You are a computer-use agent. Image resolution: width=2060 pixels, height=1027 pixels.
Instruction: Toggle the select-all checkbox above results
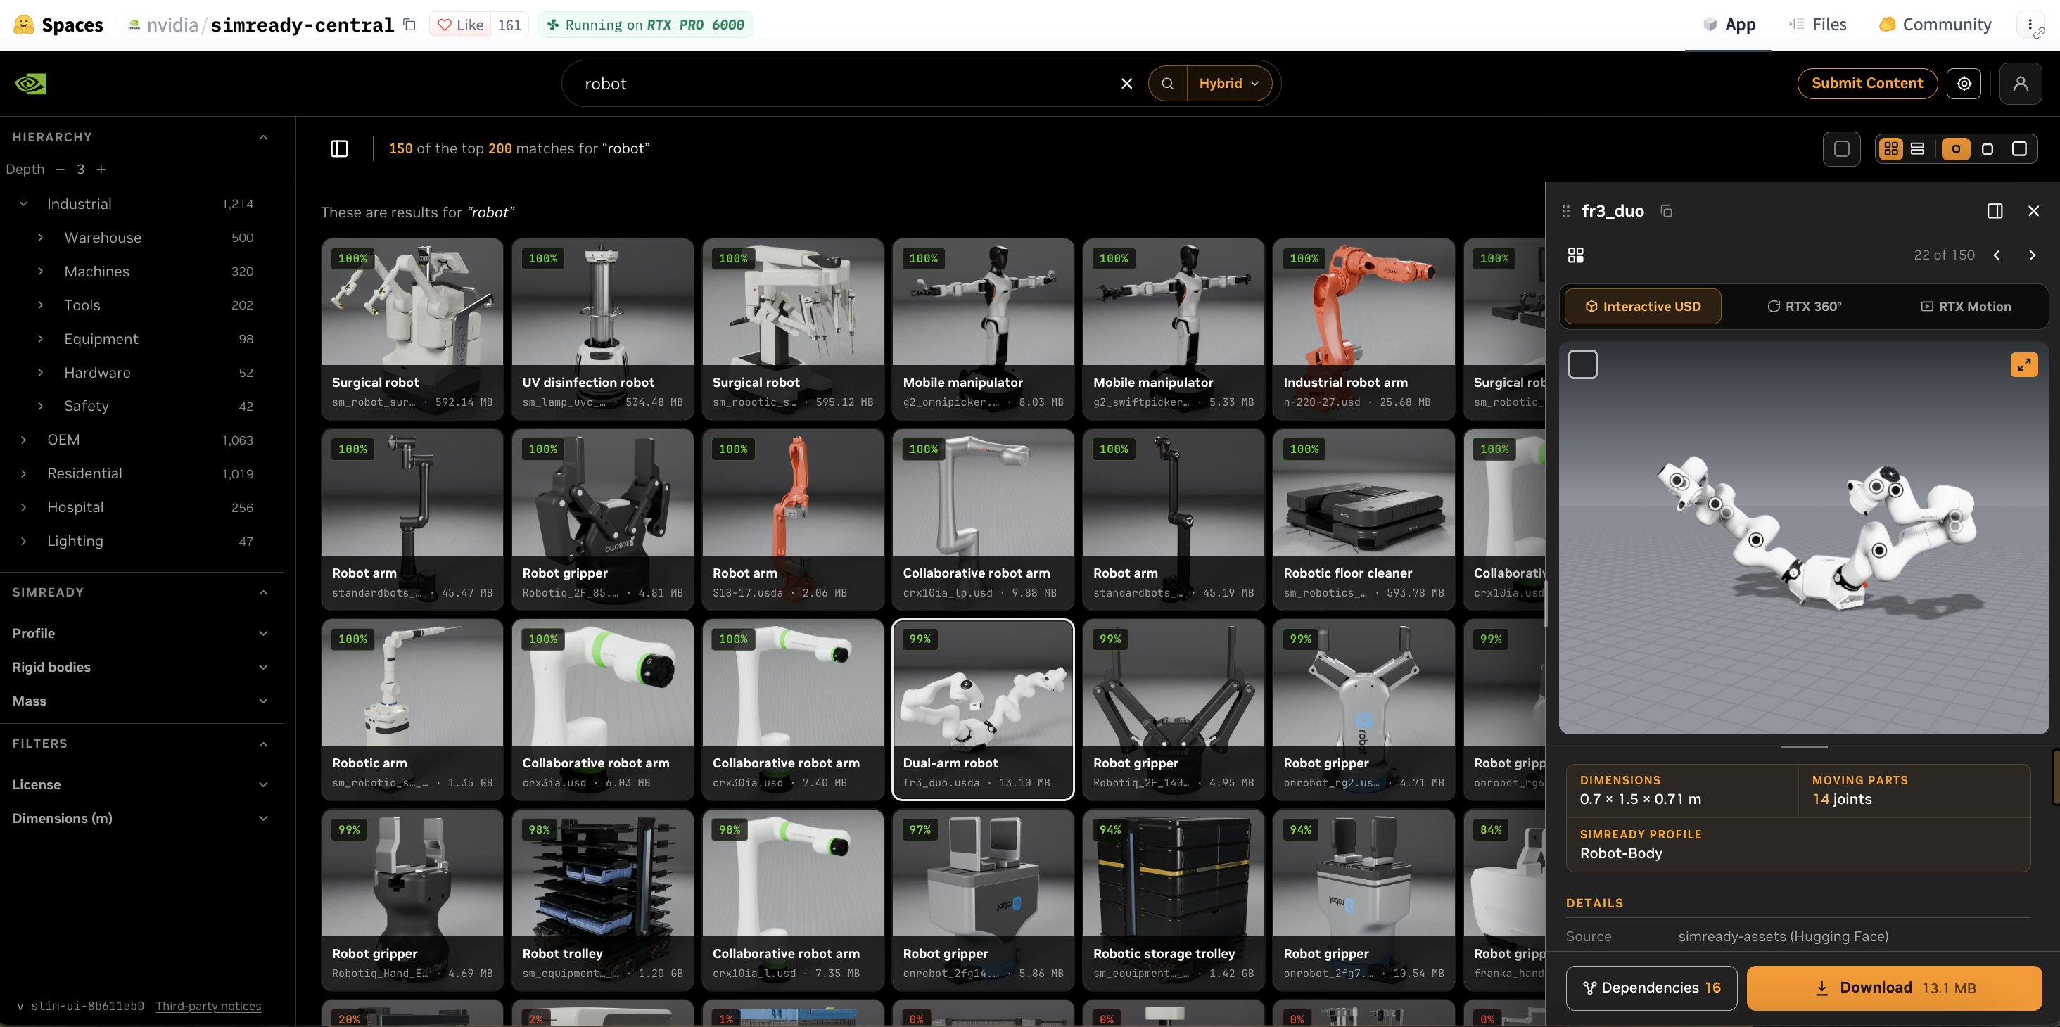tap(1841, 148)
